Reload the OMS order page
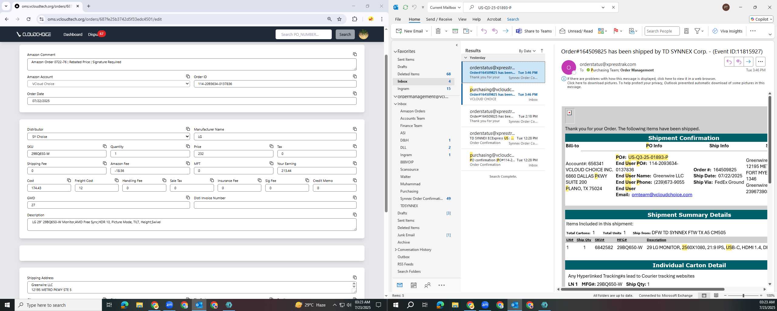The width and height of the screenshot is (777, 311). point(29,19)
